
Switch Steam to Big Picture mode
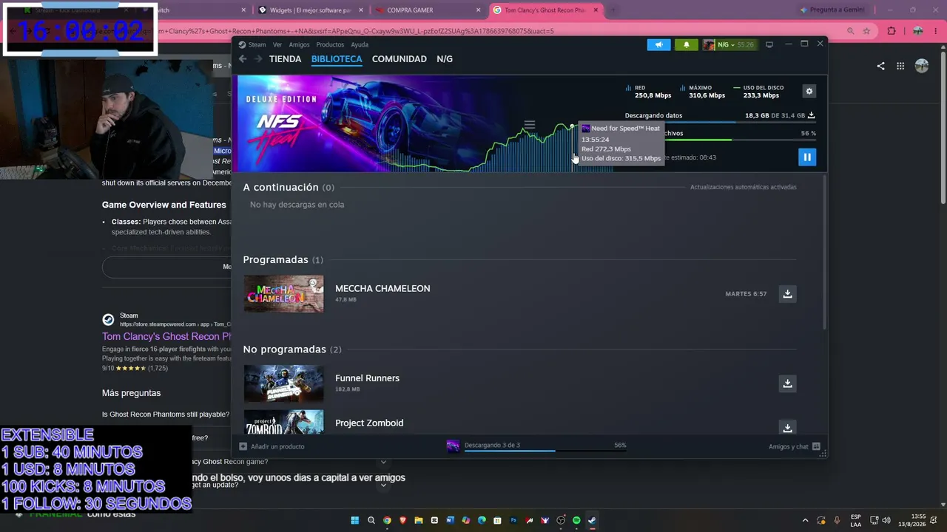769,44
